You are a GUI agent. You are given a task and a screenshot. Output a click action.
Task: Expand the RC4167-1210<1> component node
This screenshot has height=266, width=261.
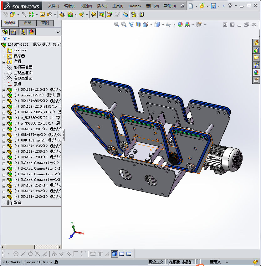[x=4, y=90]
